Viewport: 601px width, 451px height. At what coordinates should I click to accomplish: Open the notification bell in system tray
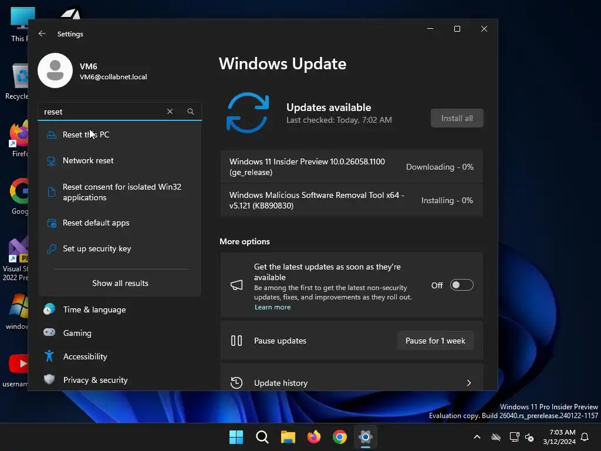(585, 437)
